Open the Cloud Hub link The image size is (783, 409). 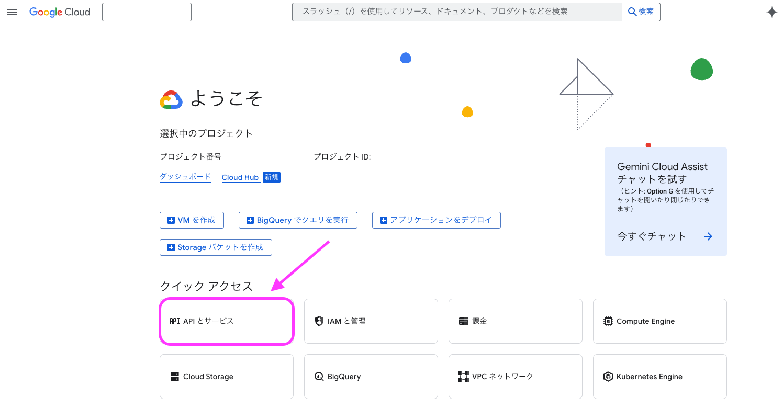(240, 177)
